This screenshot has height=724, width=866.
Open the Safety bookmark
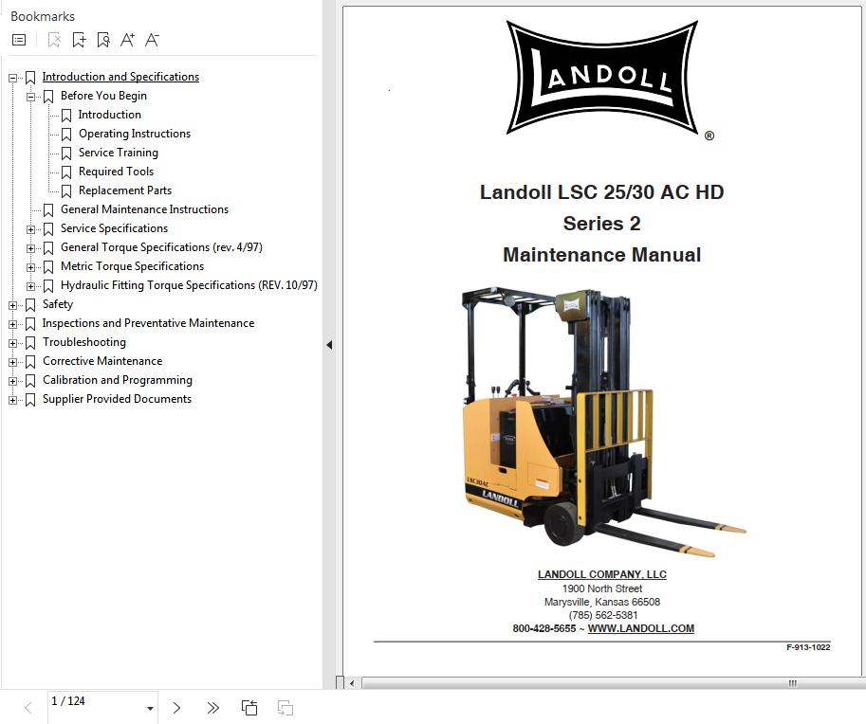[x=58, y=304]
